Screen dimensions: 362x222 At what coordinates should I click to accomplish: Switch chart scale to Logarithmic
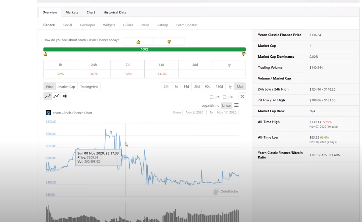210,105
